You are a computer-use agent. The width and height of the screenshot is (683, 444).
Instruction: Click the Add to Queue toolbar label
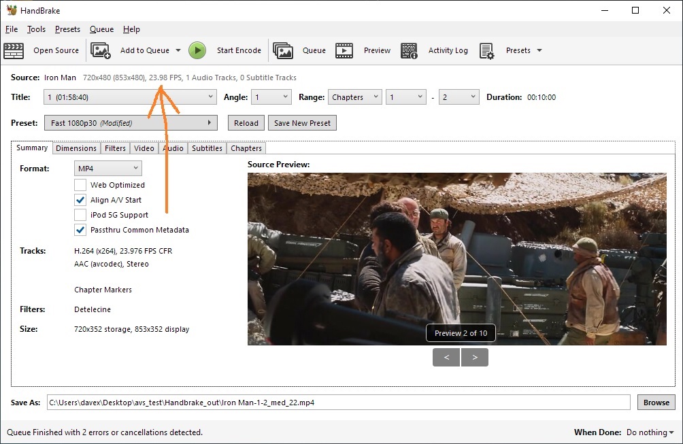tap(145, 50)
